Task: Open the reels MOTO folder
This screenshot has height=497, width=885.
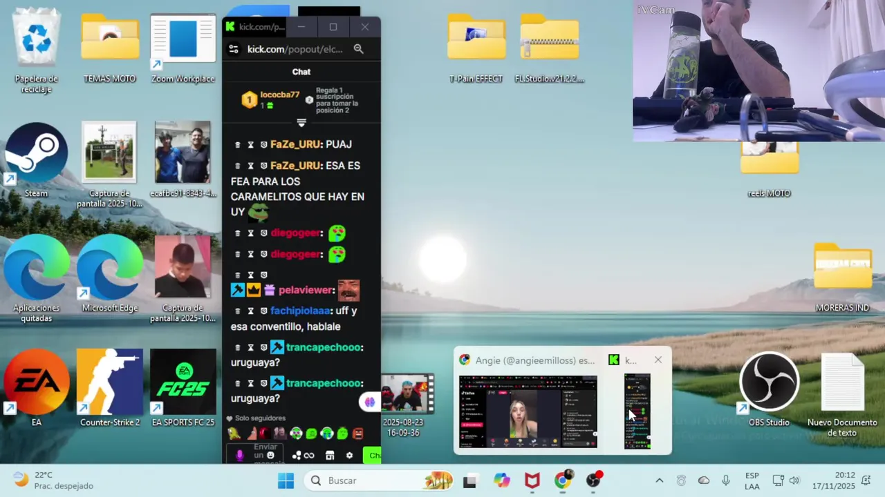Action: (x=769, y=170)
